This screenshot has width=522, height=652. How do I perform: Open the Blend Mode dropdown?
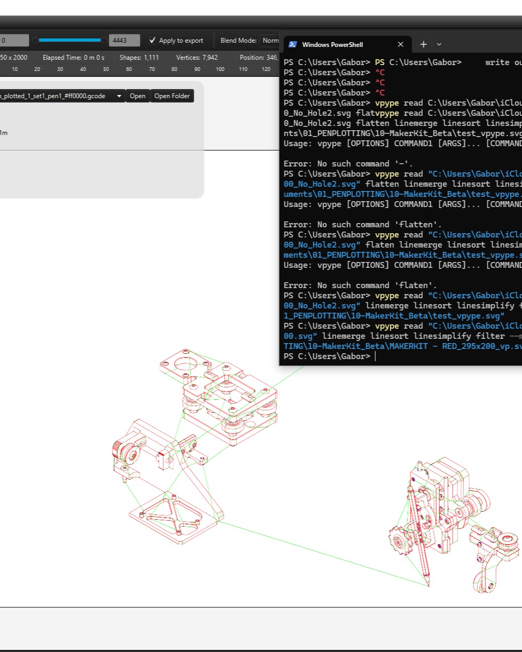coord(272,40)
